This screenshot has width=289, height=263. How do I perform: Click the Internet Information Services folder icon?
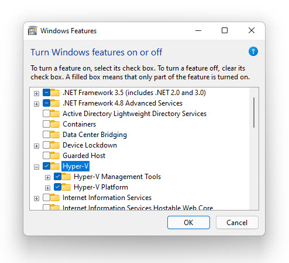tap(55, 198)
